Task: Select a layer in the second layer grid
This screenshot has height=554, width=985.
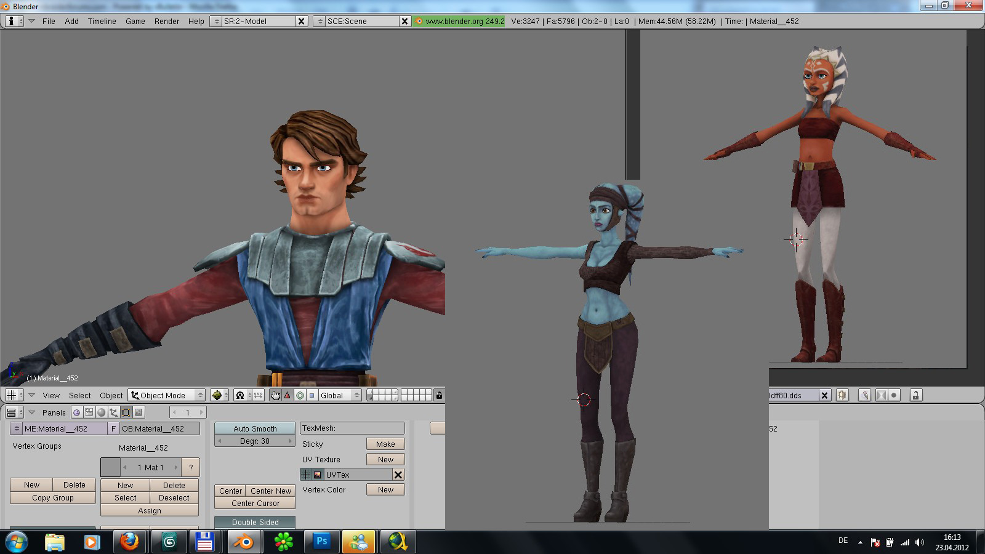Action: pyautogui.click(x=416, y=395)
